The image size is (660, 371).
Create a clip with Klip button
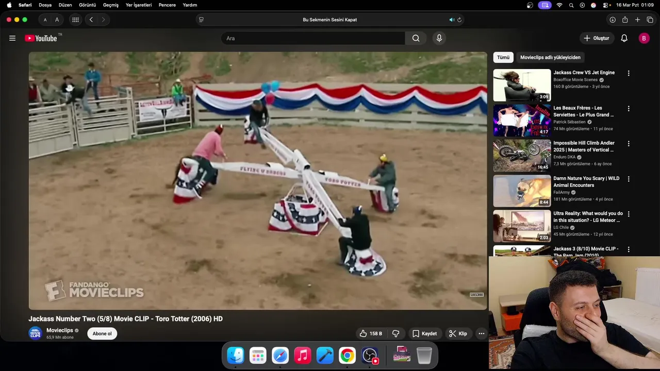tap(458, 333)
